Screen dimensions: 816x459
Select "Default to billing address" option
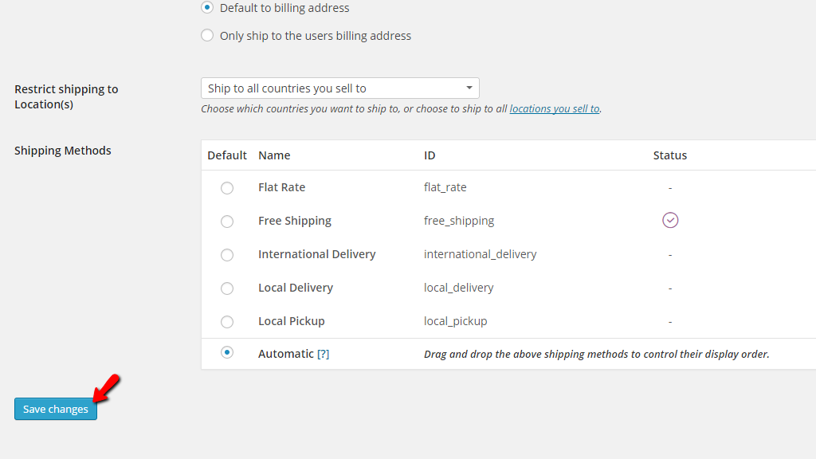tap(207, 8)
